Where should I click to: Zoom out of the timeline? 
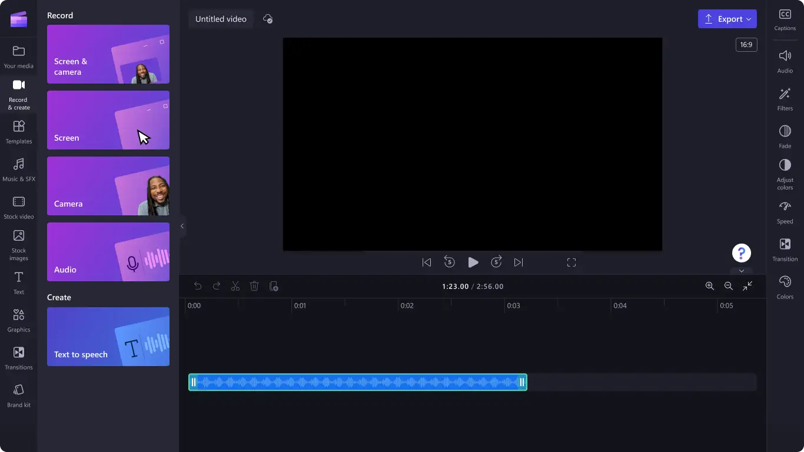tap(729, 286)
